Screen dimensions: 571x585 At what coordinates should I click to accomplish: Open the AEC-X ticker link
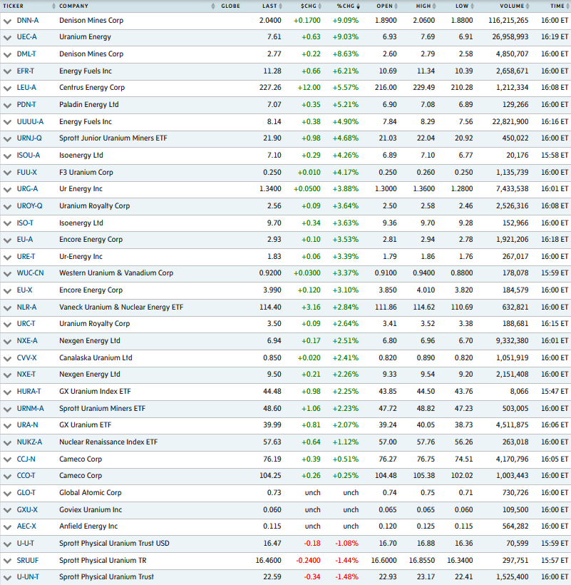click(x=26, y=526)
